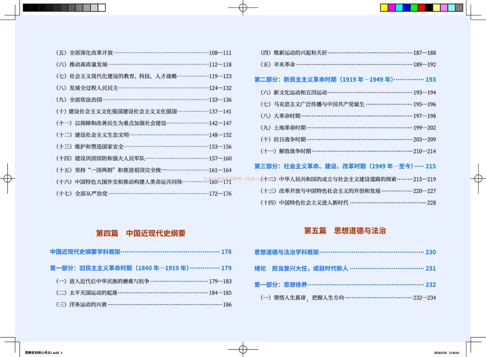
Task: Click the magenta swatch in the top color bar
Action: coord(392,8)
